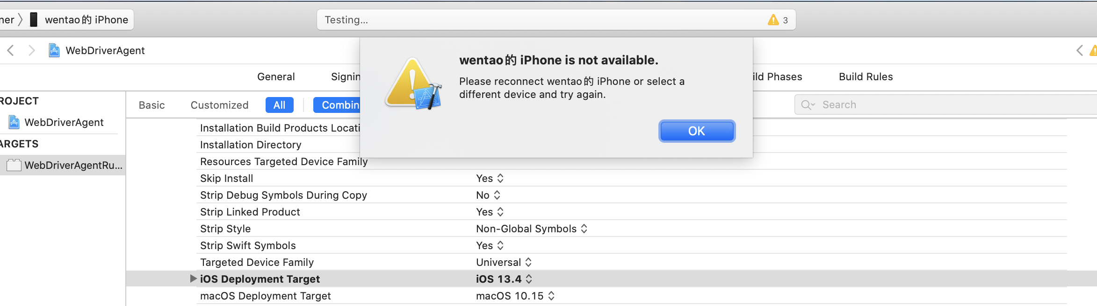Screen dimensions: 1097x306
Task: Switch to Basic settings filter
Action: coord(152,105)
